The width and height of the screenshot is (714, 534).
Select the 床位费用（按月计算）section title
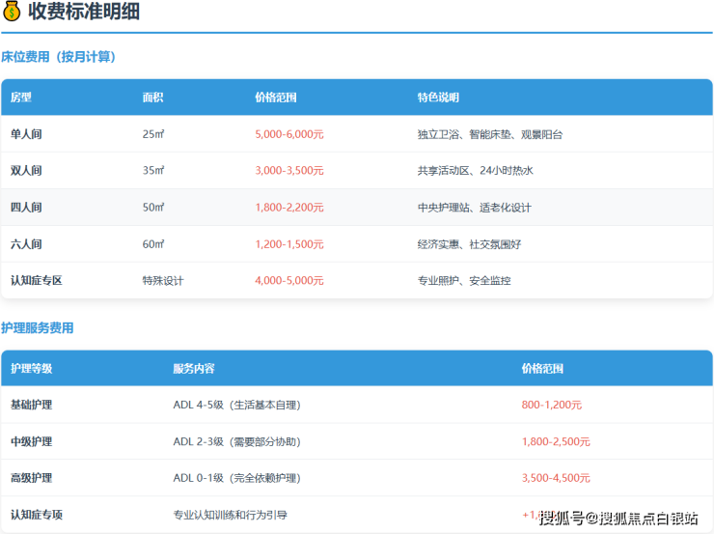[x=58, y=57]
